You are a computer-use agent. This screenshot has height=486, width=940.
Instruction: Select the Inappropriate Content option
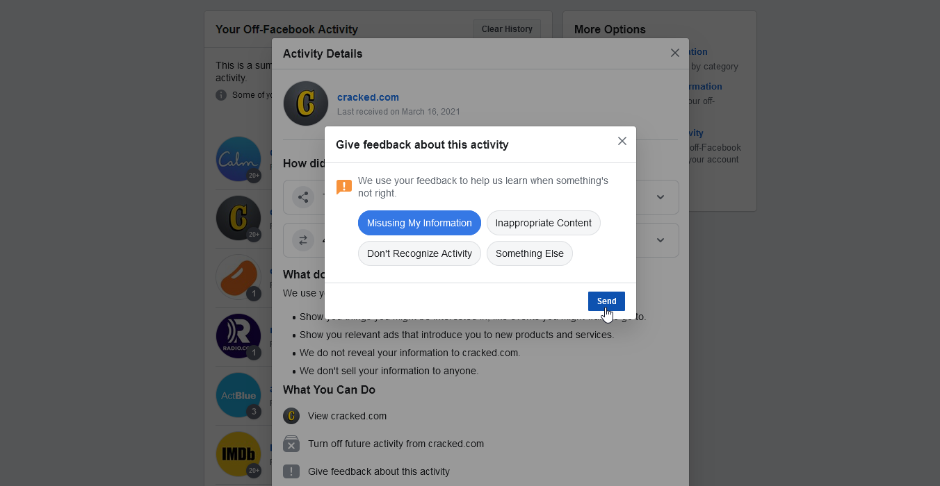pyautogui.click(x=543, y=223)
